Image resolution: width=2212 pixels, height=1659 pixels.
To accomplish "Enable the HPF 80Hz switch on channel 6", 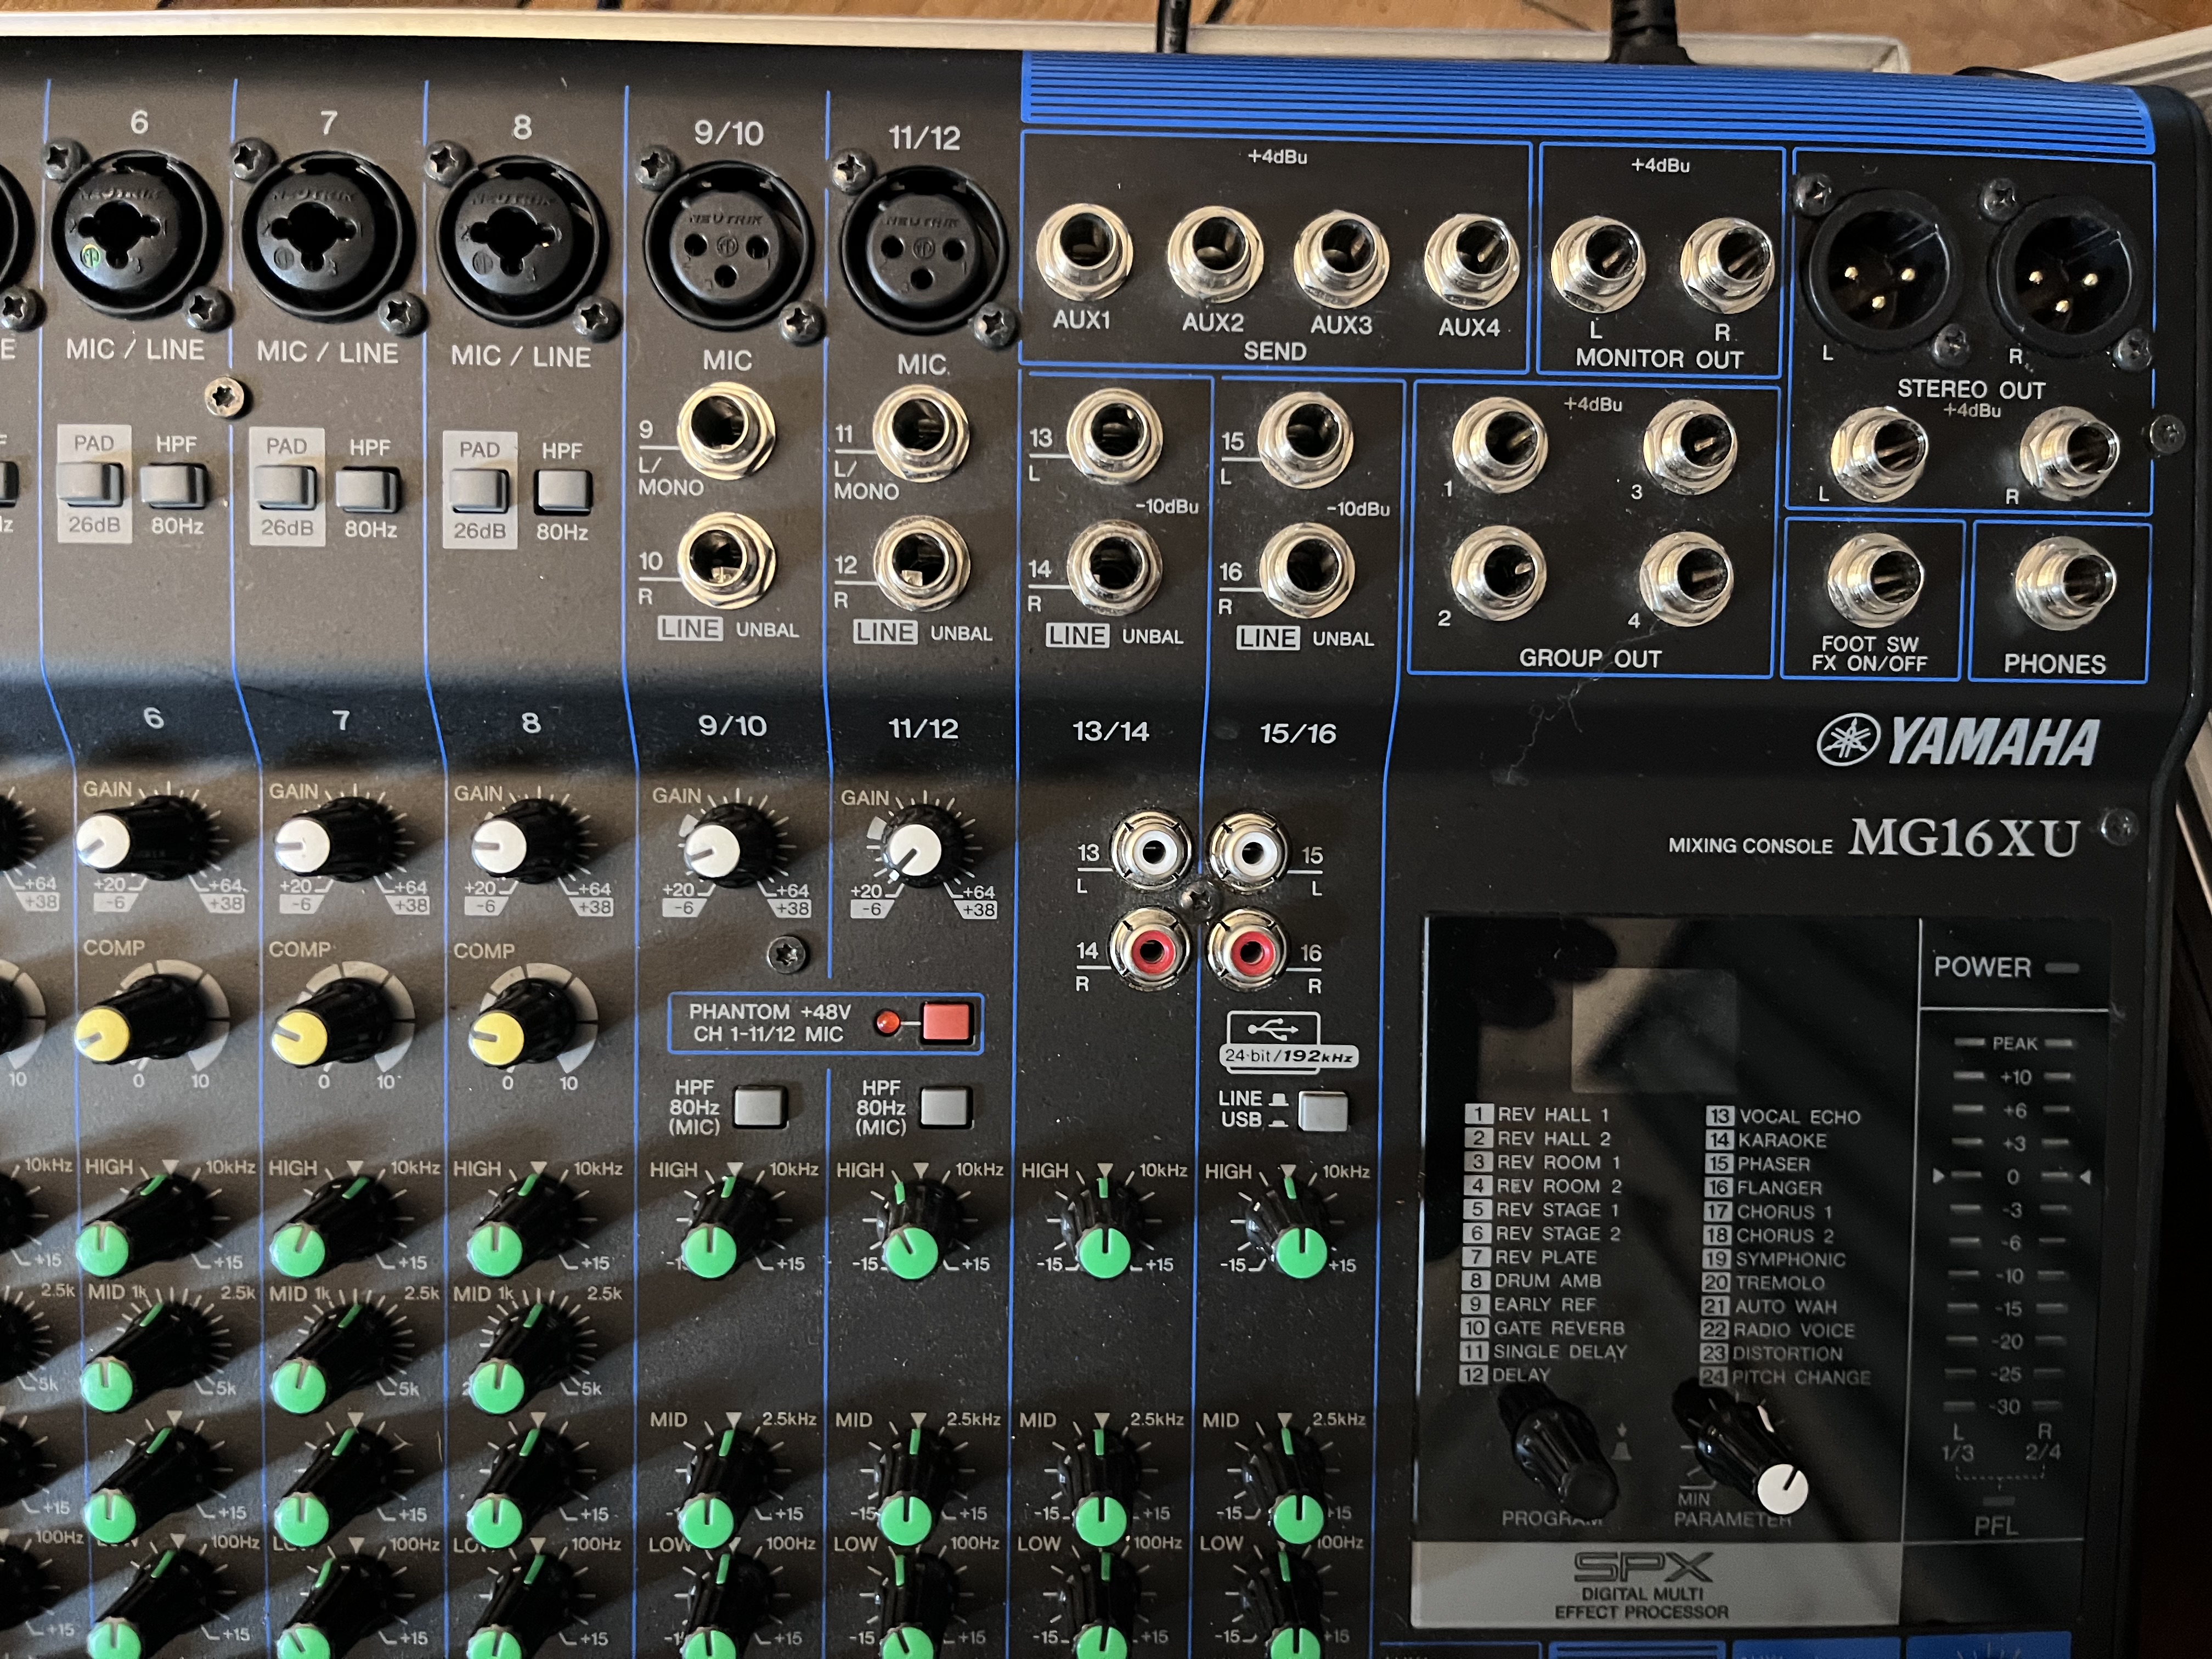I will point(174,485).
